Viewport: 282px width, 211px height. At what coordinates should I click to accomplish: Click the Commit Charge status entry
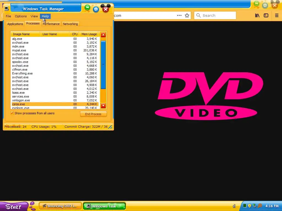(x=86, y=127)
